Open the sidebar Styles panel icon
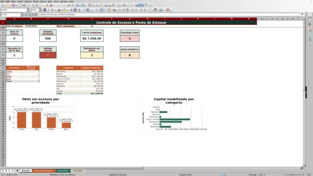The image size is (313, 176). tap(310, 24)
